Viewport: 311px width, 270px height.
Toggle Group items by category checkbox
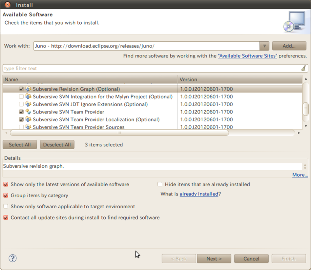click(6, 195)
